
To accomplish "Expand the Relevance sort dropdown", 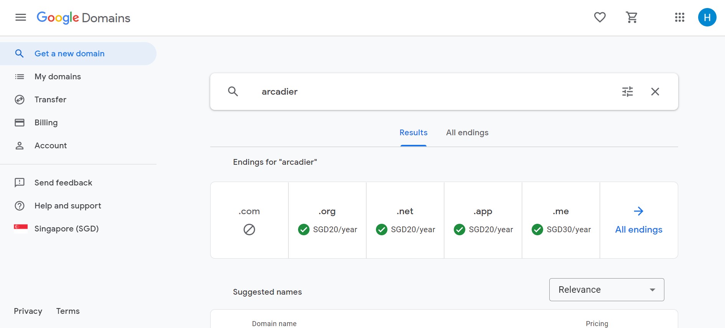I will (x=606, y=290).
